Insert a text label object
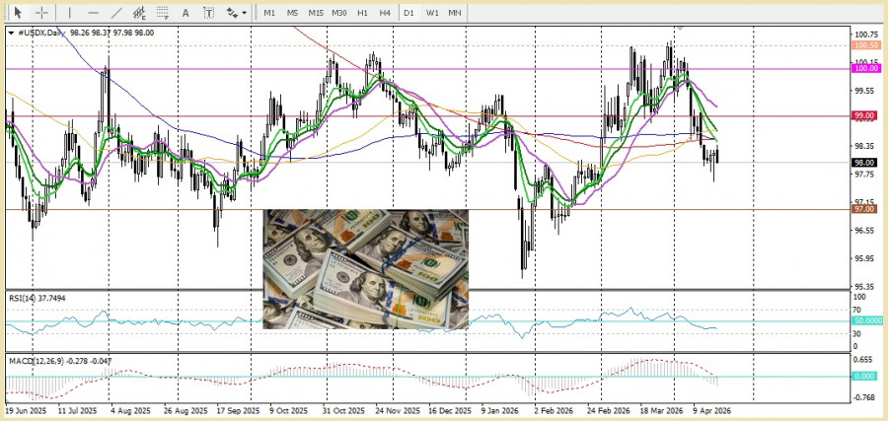888x421 pixels. point(208,13)
